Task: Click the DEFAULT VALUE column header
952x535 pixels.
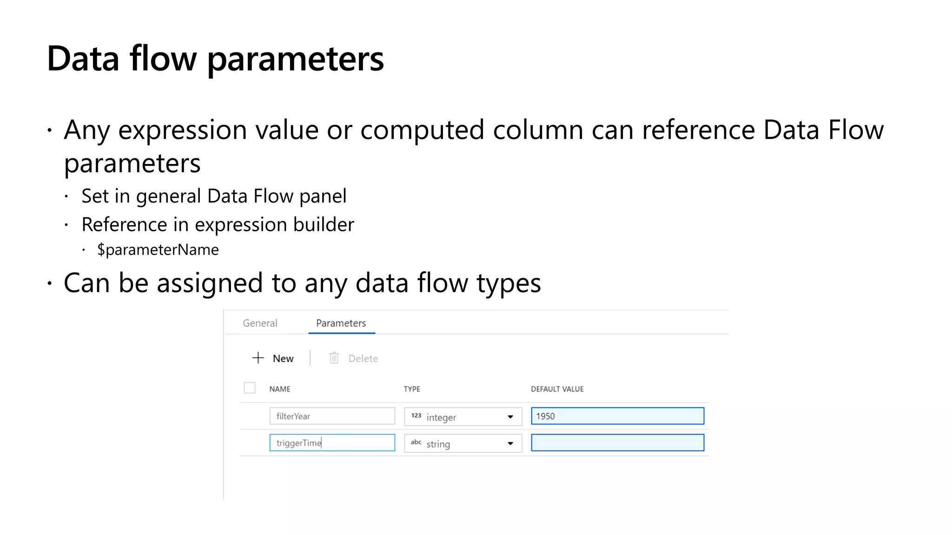Action: [x=557, y=389]
